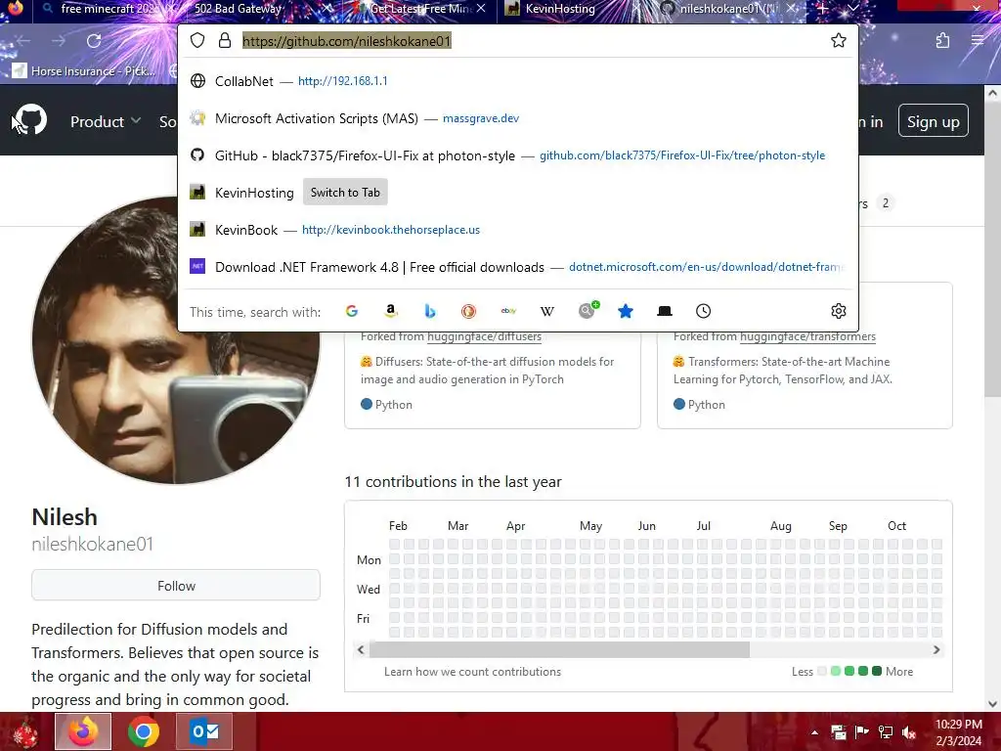This screenshot has width=1001, height=751.
Task: Search this time with Wikipedia icon
Action: 547,311
